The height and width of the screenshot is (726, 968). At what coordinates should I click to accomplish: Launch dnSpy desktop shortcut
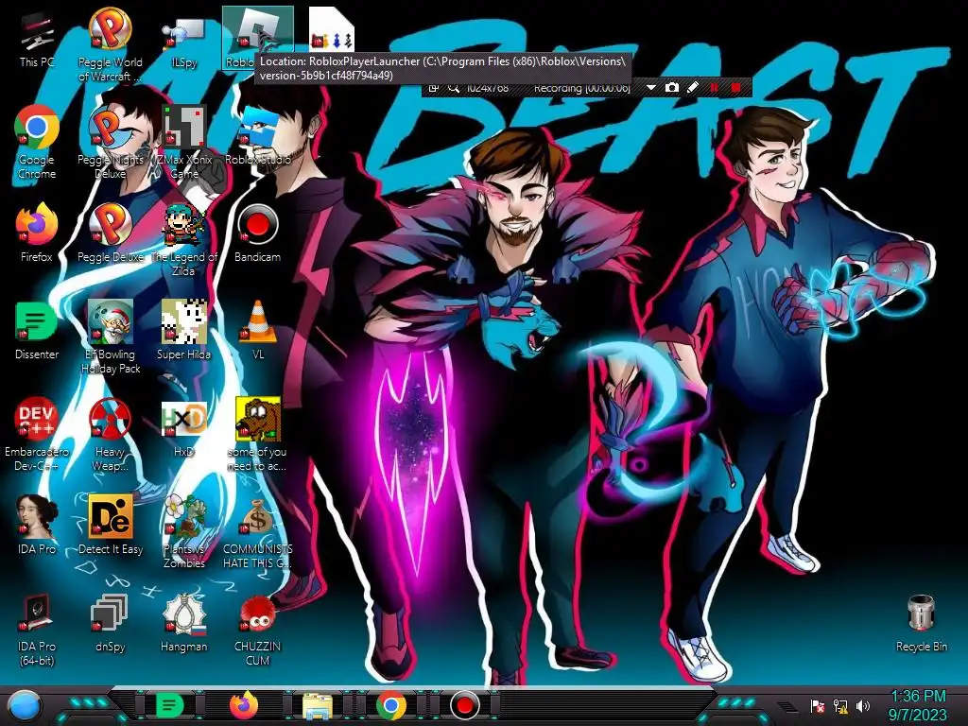(x=110, y=622)
